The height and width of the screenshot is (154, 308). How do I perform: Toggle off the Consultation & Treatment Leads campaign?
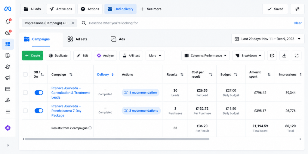39,93
